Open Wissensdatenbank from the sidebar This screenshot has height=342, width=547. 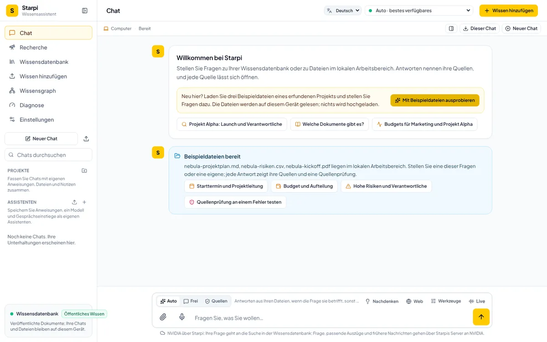click(x=48, y=62)
